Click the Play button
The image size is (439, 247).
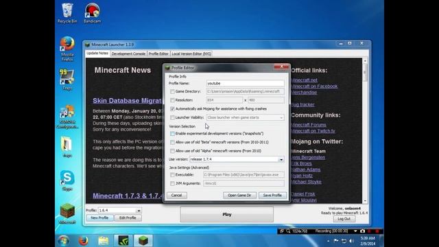227,215
